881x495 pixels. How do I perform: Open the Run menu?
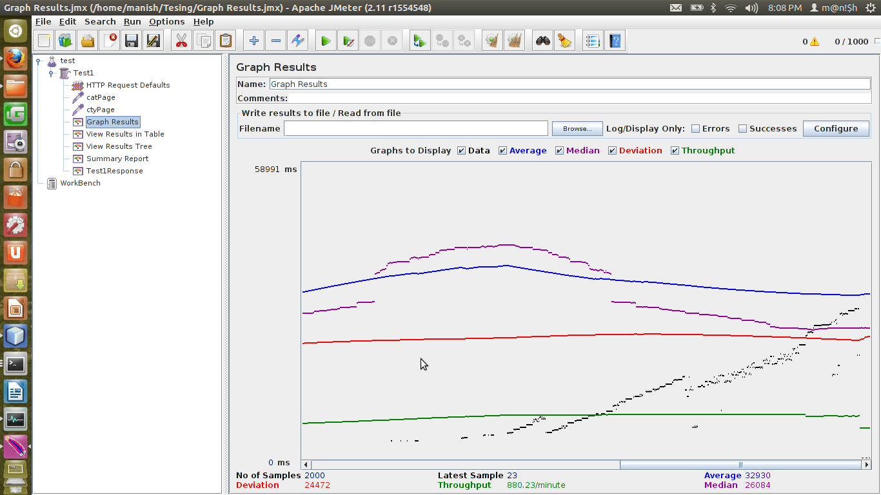pos(132,21)
